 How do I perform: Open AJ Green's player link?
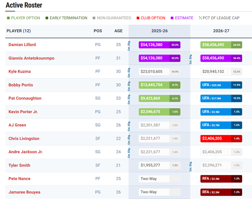click(x=17, y=125)
